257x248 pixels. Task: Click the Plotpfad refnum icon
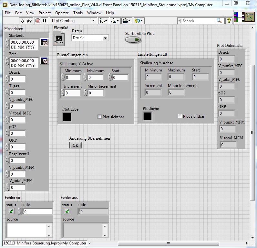pyautogui.click(x=59, y=38)
